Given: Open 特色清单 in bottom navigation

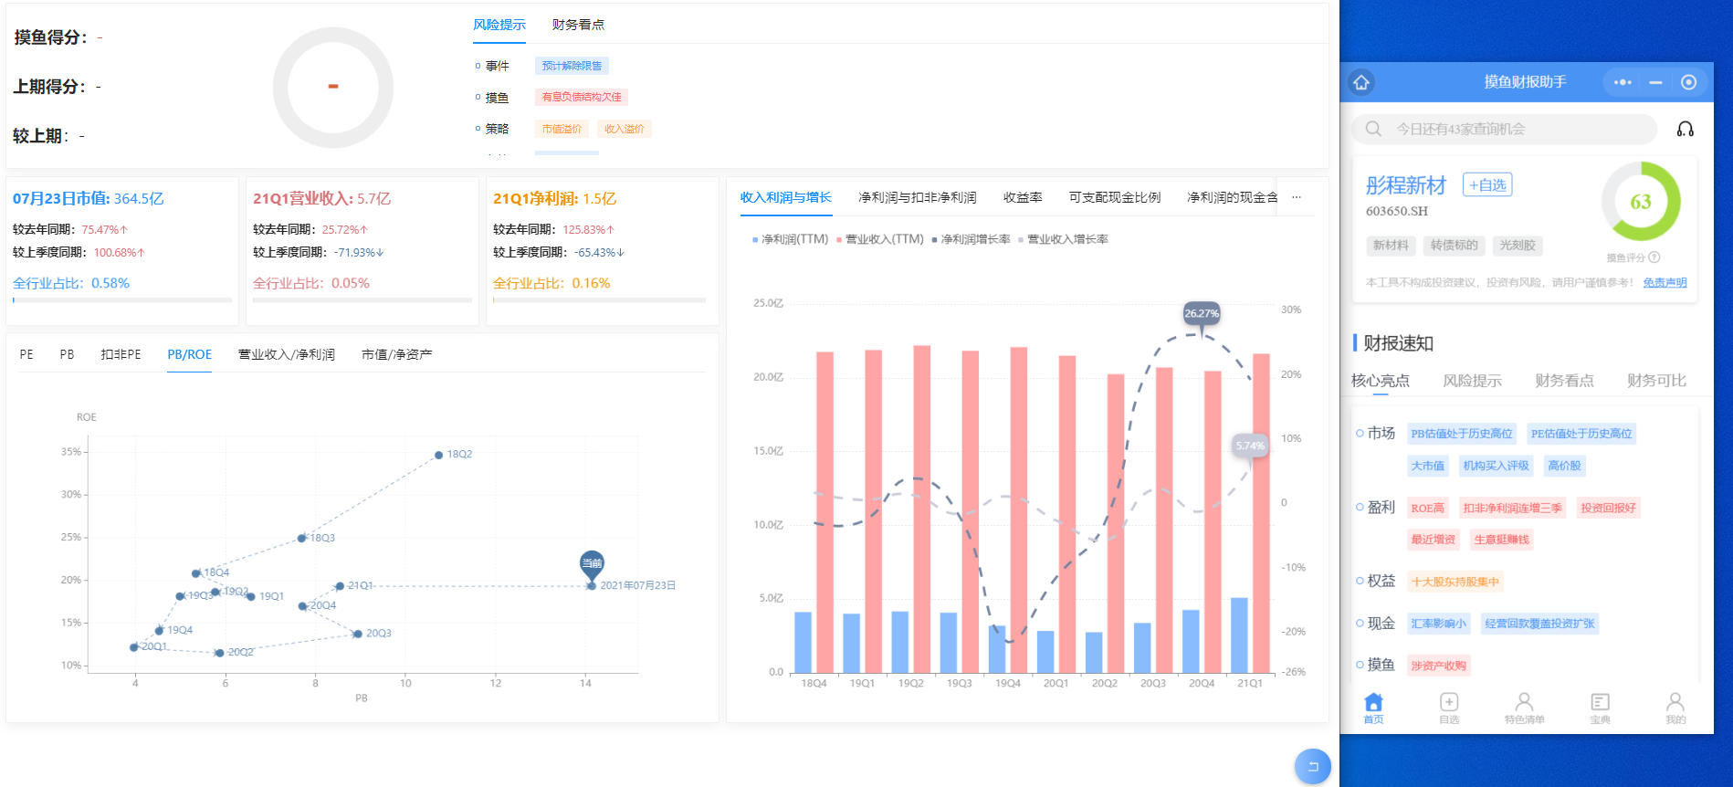Looking at the screenshot, I should (x=1524, y=708).
